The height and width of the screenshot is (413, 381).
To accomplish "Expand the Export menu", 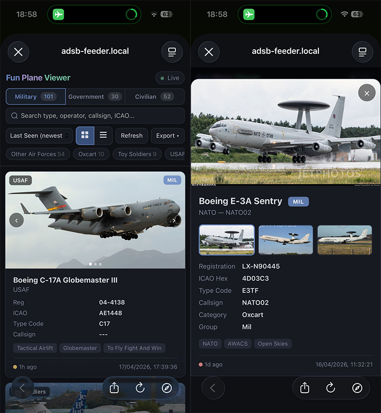I will 167,136.
